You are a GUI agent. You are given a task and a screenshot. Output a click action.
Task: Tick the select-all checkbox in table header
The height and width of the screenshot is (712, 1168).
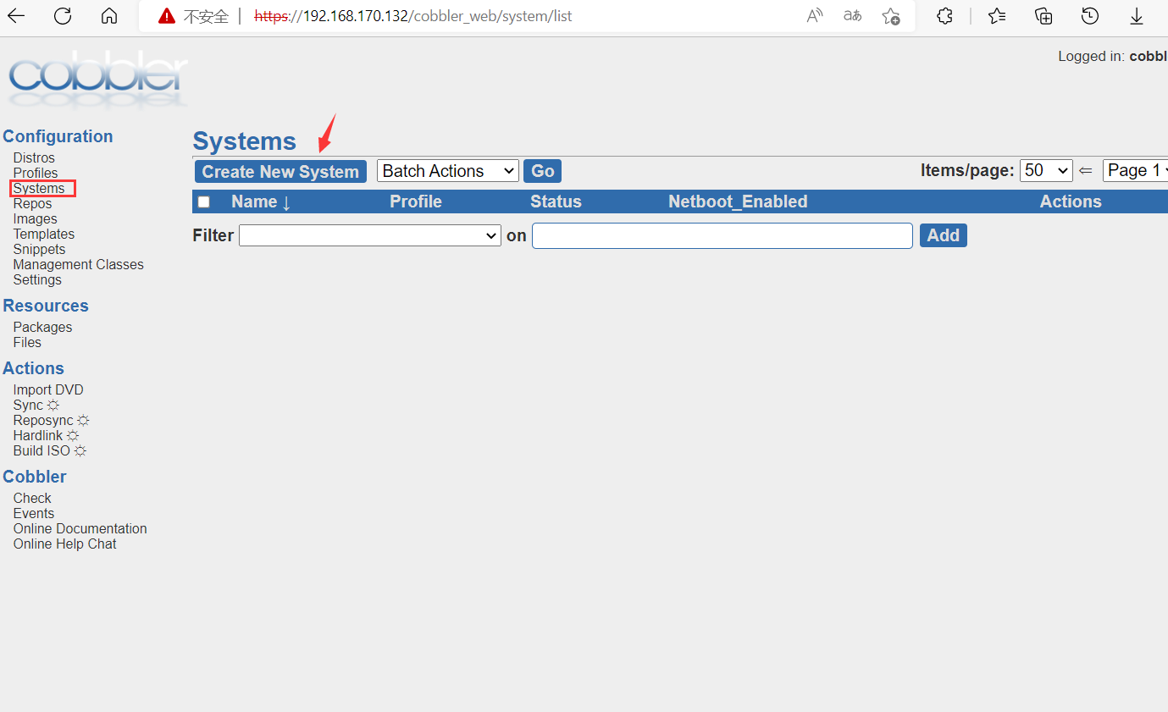point(203,201)
